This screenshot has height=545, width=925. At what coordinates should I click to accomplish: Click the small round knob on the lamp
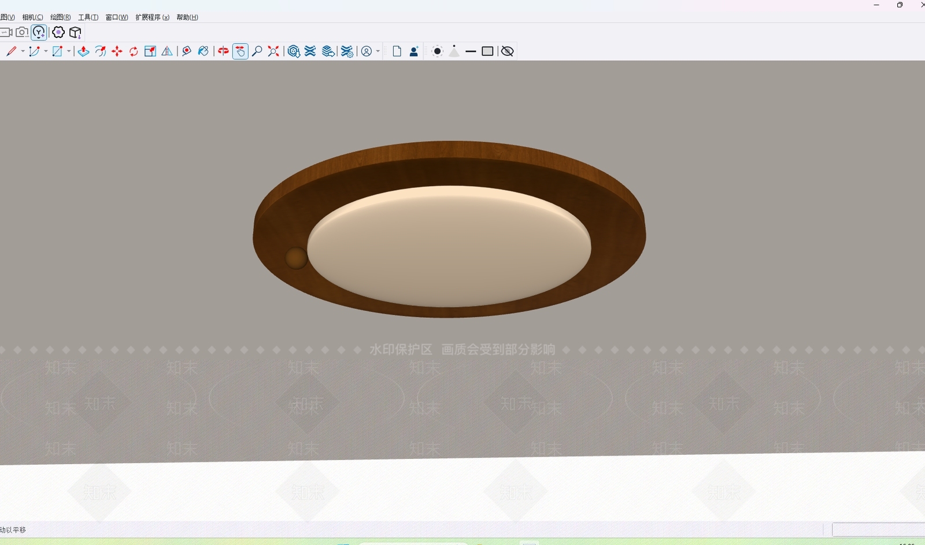(297, 258)
